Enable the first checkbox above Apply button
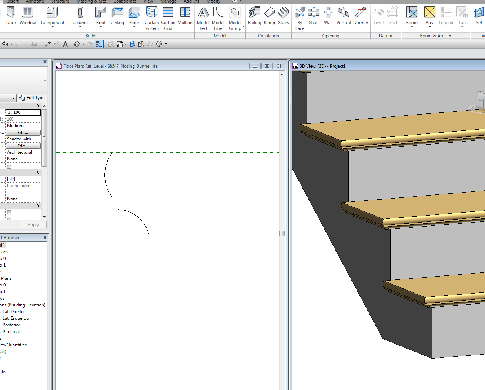Viewport: 485px width, 390px height. click(9, 213)
